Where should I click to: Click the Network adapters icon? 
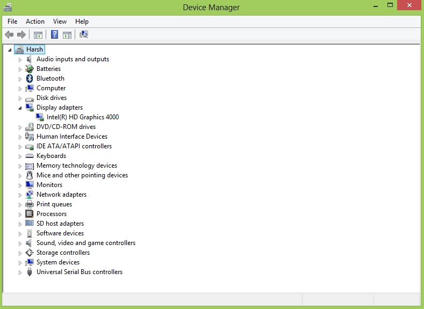pyautogui.click(x=30, y=195)
